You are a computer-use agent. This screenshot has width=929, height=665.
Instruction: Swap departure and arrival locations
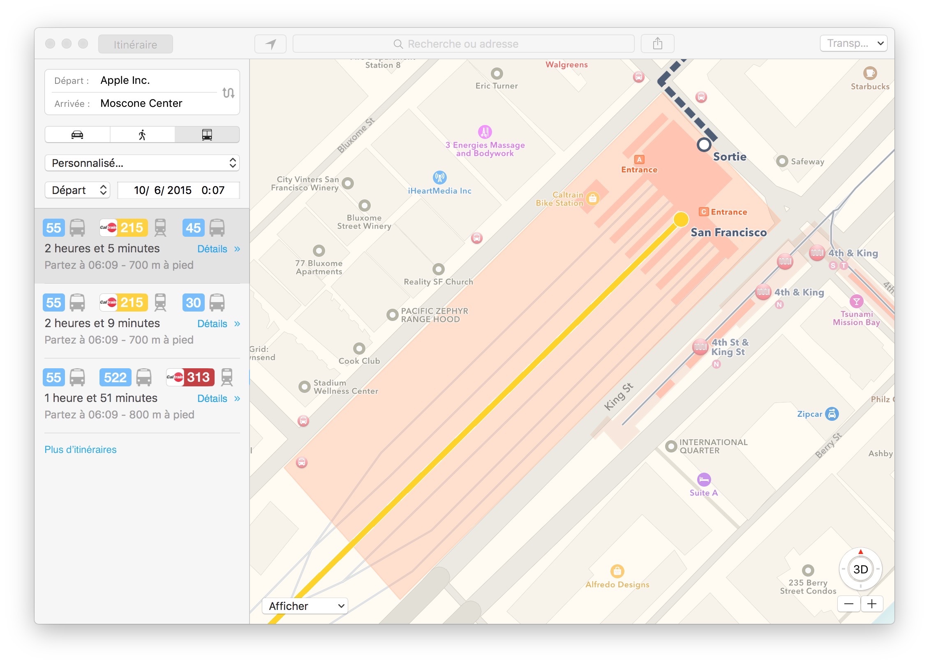[229, 92]
